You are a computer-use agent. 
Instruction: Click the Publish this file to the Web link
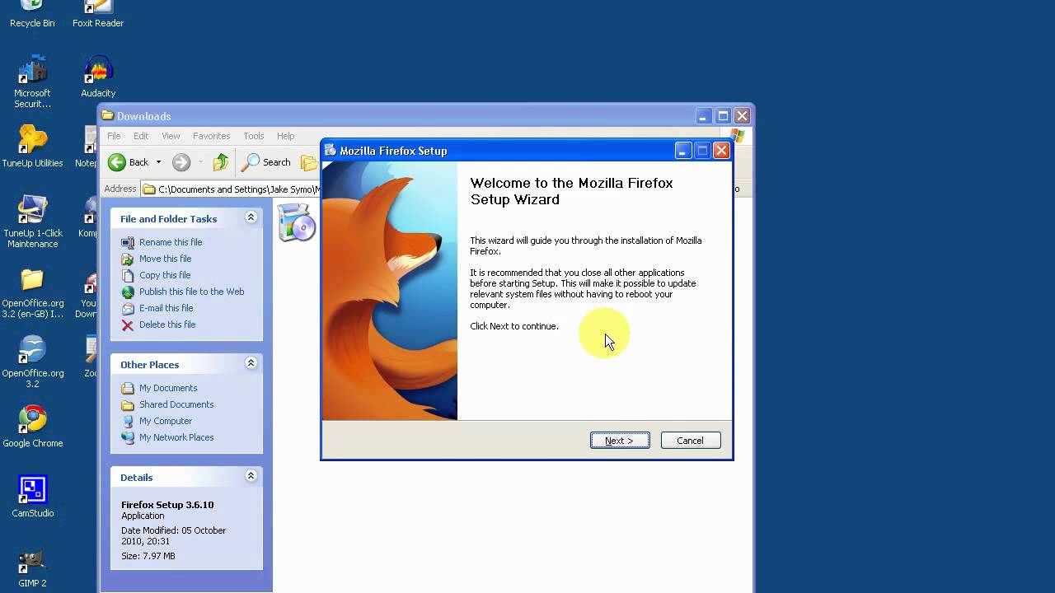(192, 292)
